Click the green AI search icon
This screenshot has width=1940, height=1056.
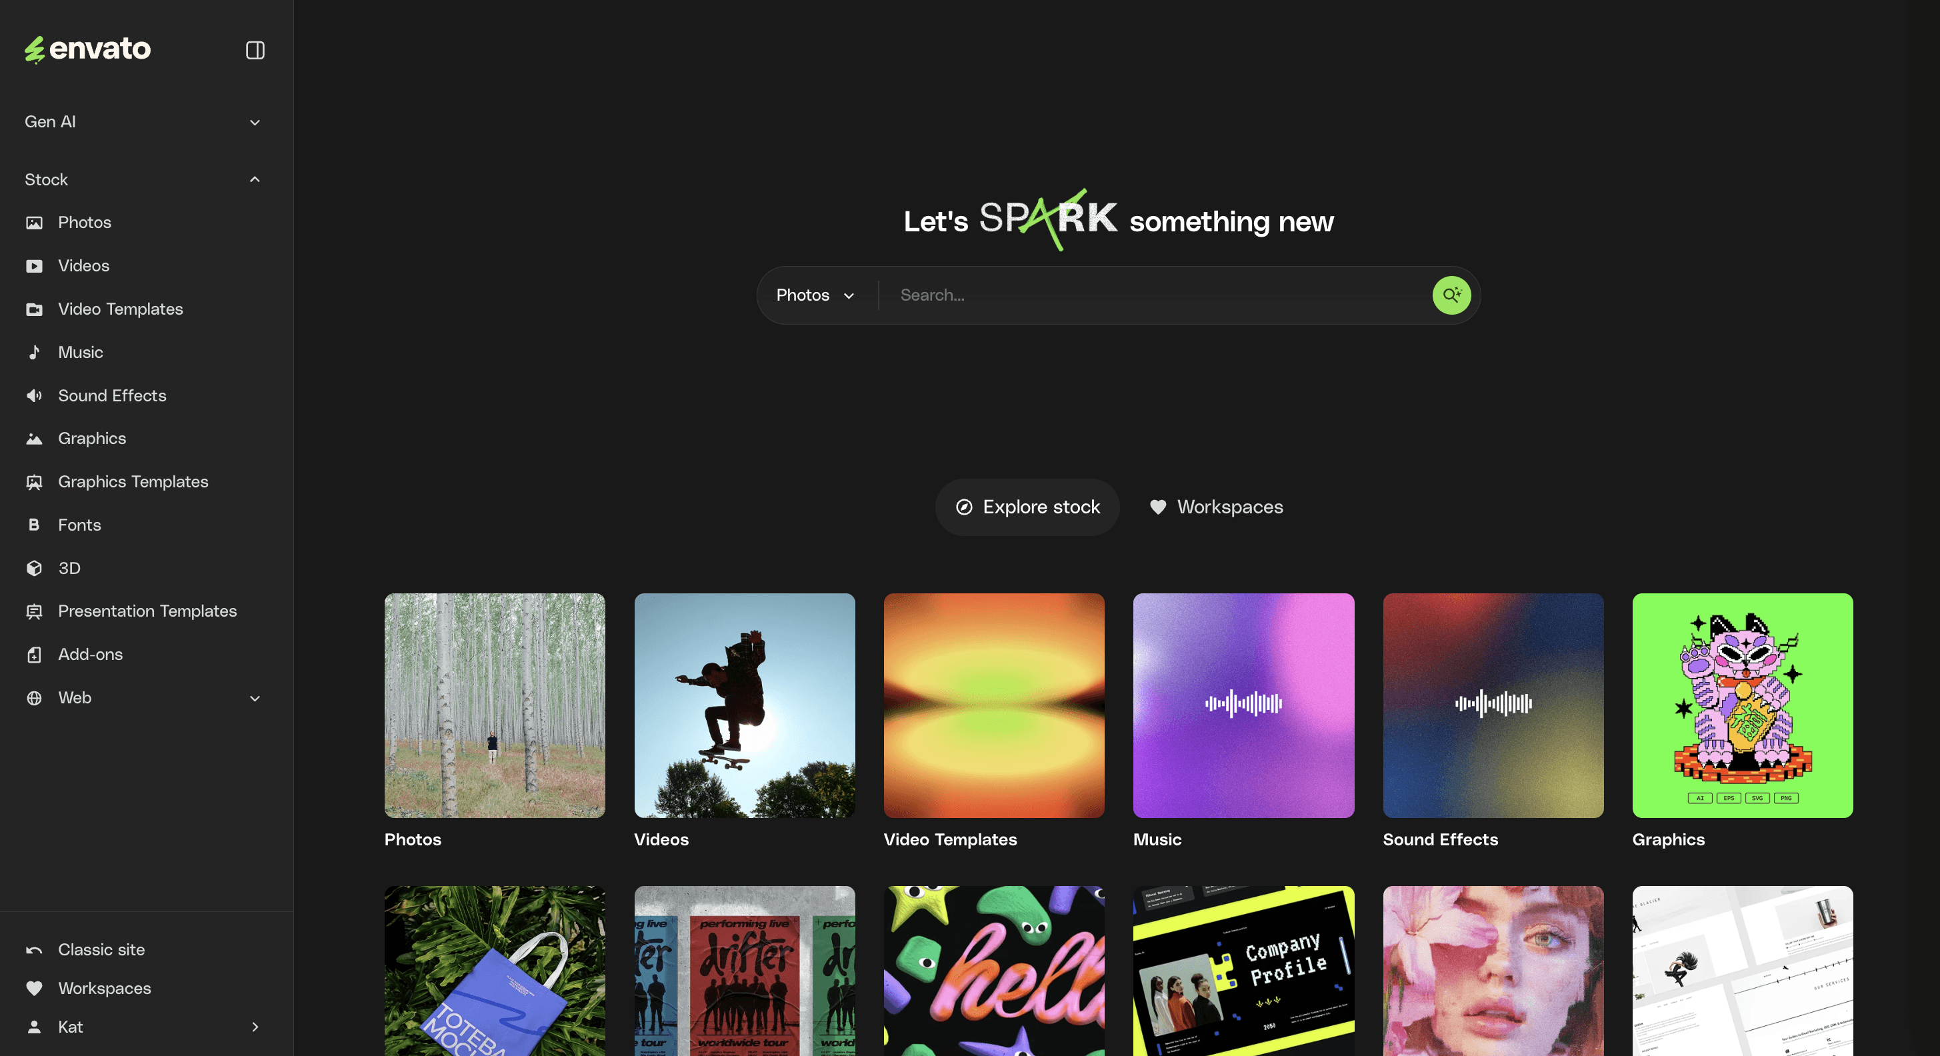pyautogui.click(x=1451, y=295)
